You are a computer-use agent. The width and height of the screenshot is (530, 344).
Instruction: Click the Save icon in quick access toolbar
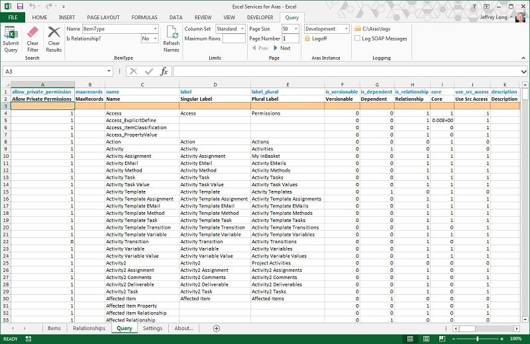coord(20,6)
